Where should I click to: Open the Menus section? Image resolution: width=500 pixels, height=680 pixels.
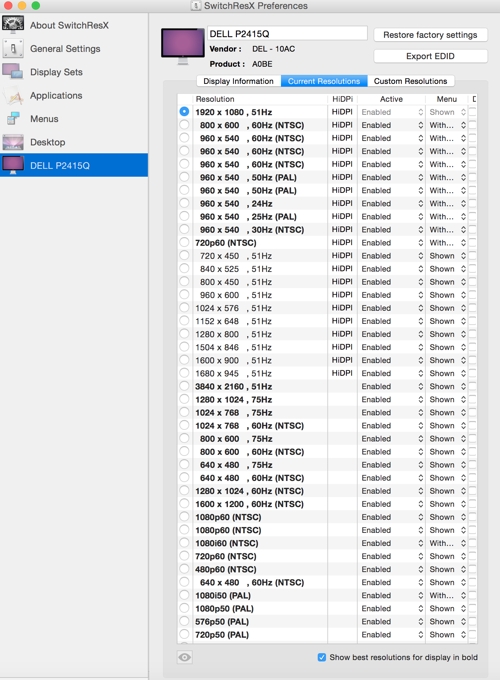coord(74,119)
